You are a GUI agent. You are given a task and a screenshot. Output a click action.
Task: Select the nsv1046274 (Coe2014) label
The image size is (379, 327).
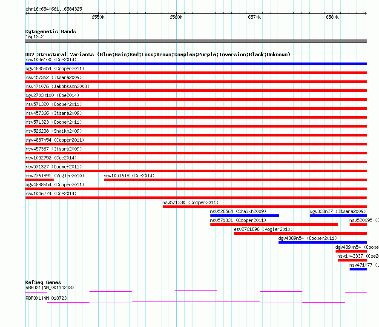(x=51, y=193)
